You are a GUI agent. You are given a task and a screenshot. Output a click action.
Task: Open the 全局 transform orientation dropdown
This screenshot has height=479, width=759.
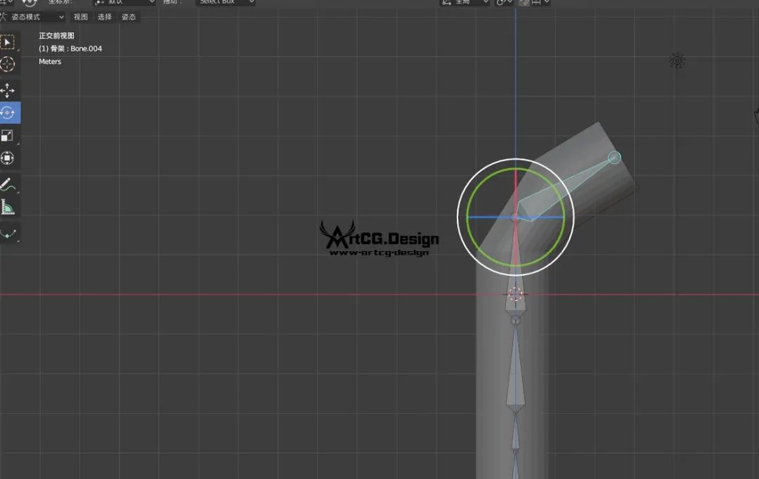[x=465, y=2]
